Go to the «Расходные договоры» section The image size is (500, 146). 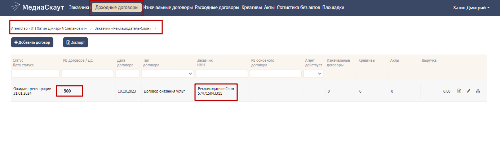point(217,8)
